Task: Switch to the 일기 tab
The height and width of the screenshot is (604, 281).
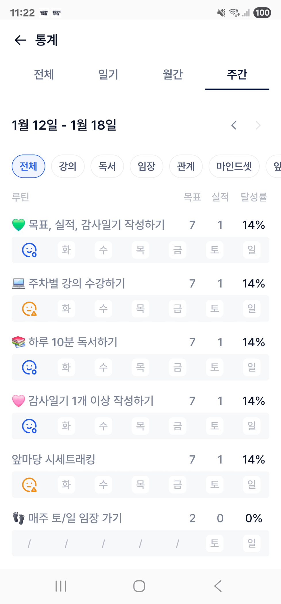Action: pyautogui.click(x=108, y=75)
